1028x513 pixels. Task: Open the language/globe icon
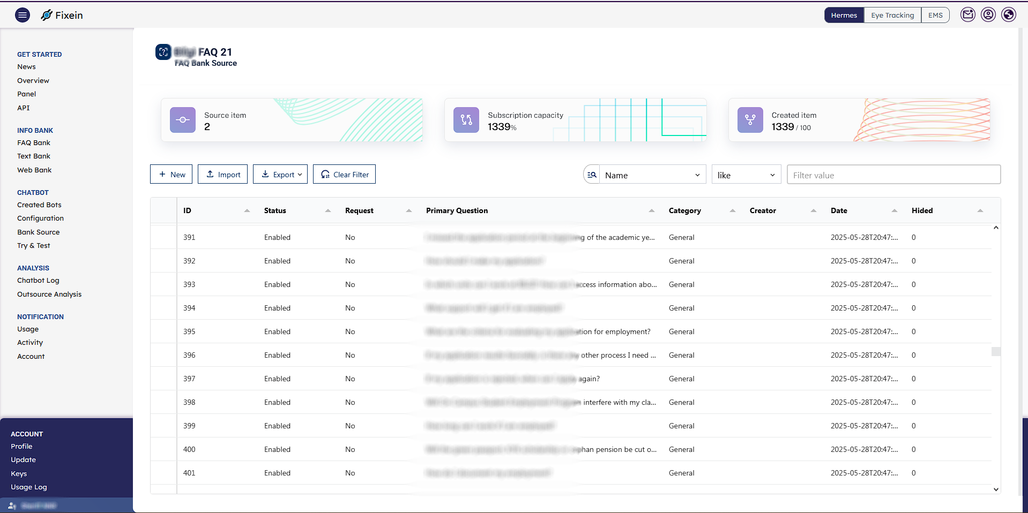coord(1009,14)
